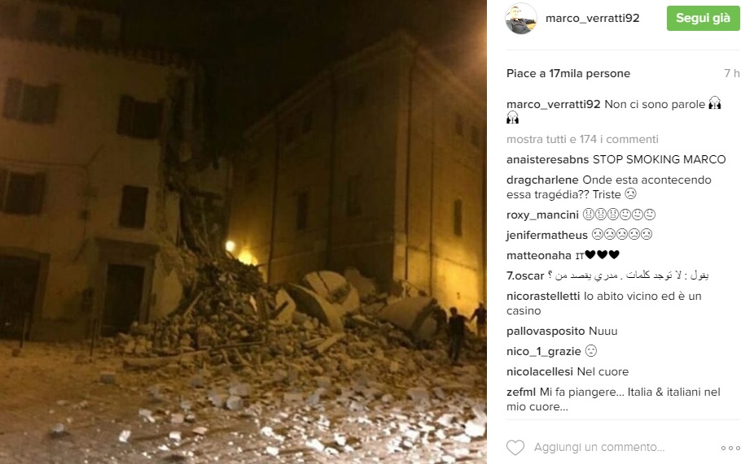Visit nicorastelletti's profile
Image resolution: width=741 pixels, height=464 pixels.
543,296
